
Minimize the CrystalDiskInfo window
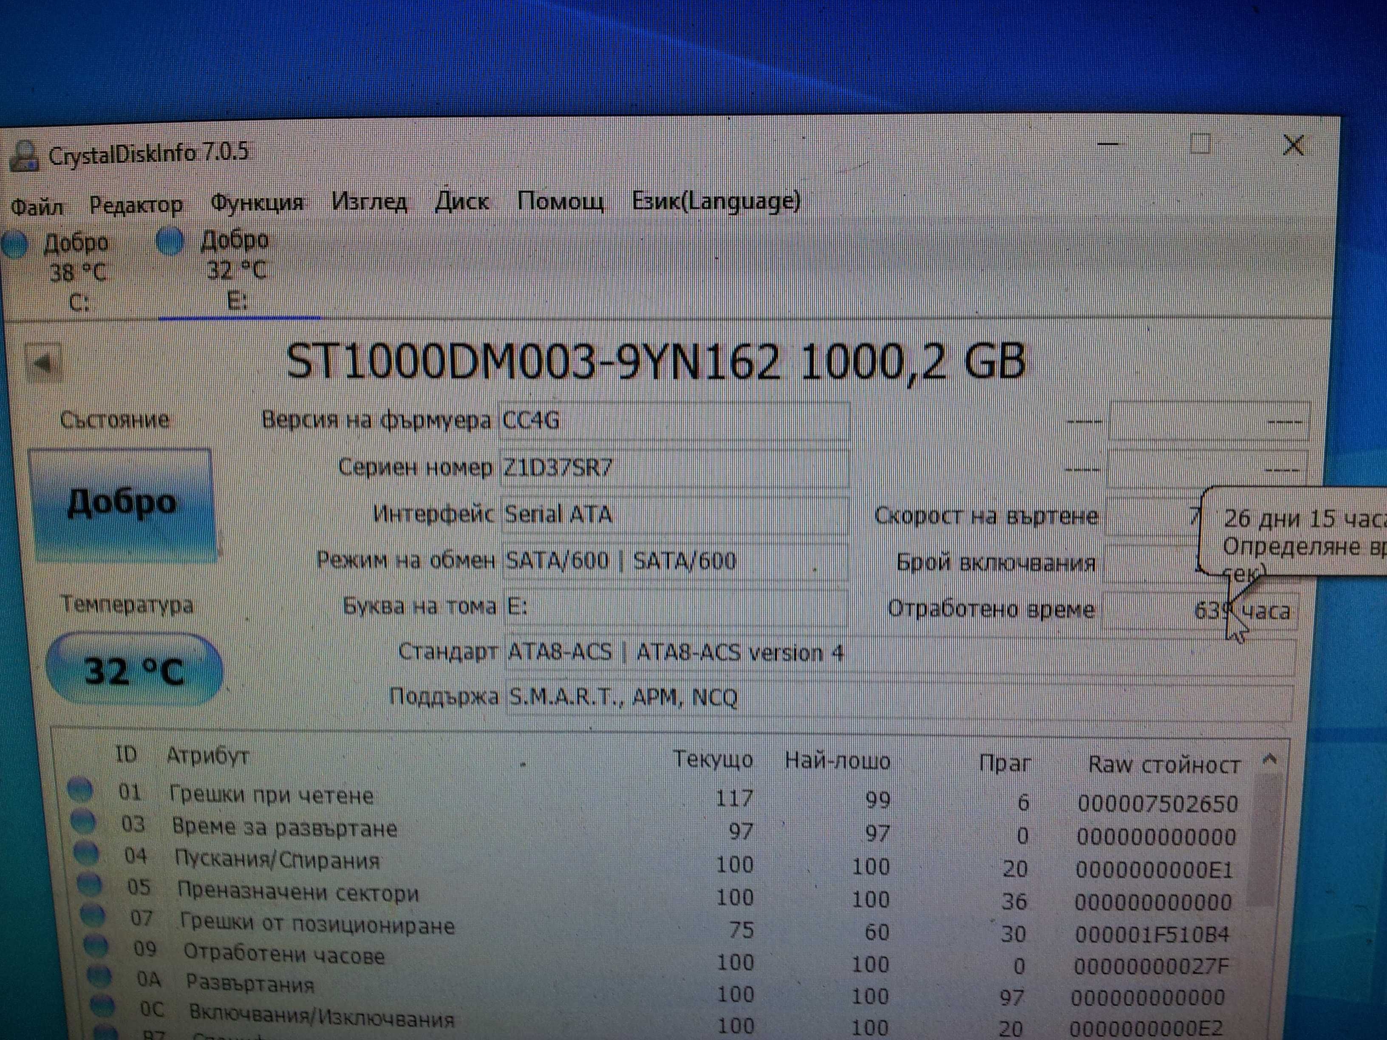click(x=1109, y=144)
